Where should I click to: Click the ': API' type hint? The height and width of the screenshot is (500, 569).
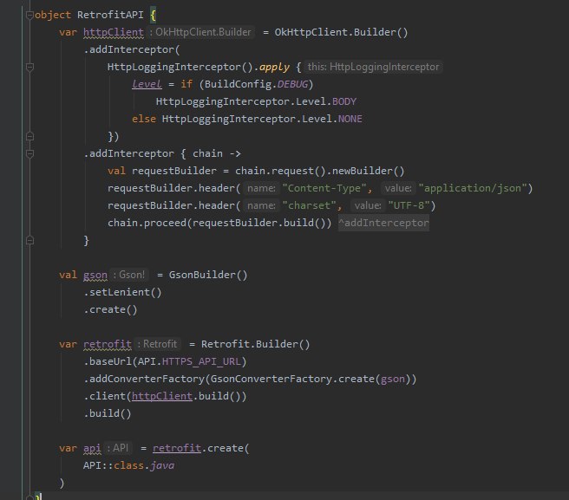coord(118,449)
